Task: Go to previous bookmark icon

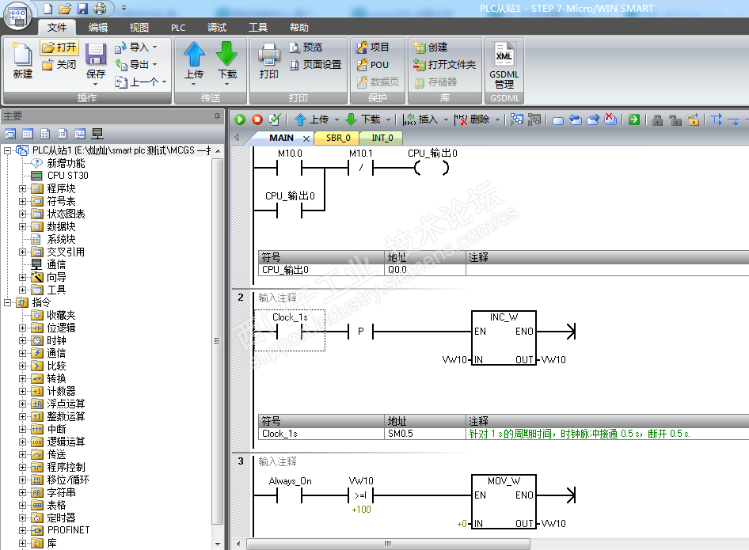Action: (575, 119)
